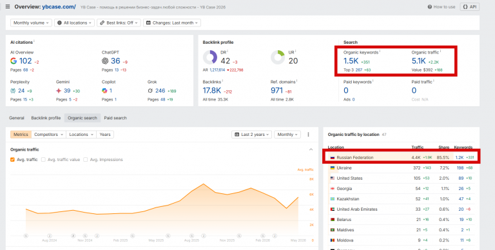The image size is (495, 250).
Task: Click the Moldova flag icon
Action: (x=332, y=240)
